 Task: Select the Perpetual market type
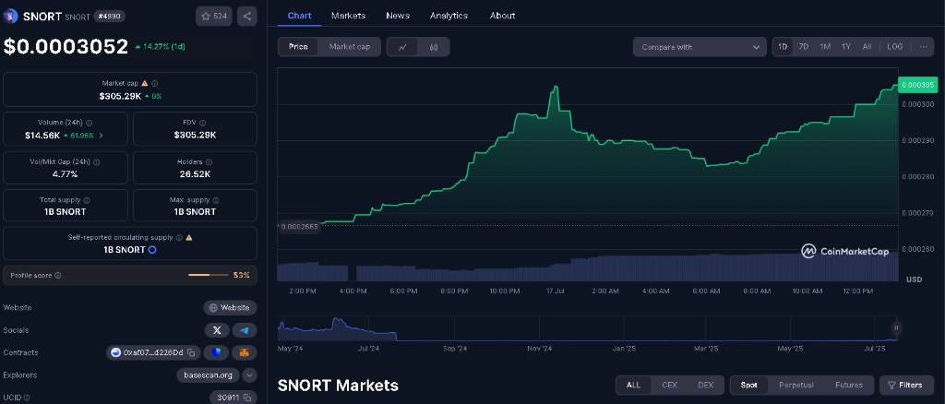pos(796,386)
